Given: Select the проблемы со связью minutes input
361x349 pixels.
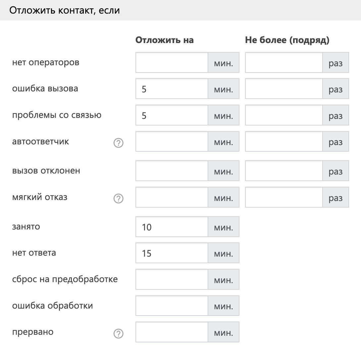Looking at the screenshot, I should coord(172,116).
